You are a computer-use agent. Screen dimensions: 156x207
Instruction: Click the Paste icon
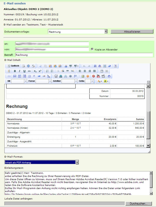50,66
